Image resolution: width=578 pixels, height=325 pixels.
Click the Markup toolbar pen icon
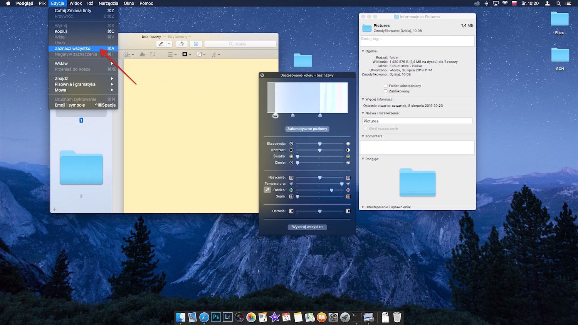coord(196,44)
